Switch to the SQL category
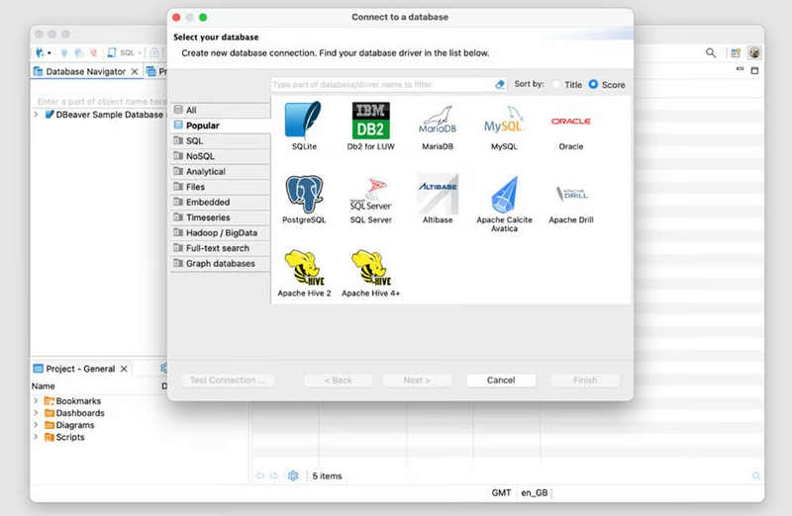 [x=221, y=140]
